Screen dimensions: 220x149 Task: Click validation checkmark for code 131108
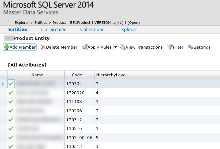pos(11,102)
